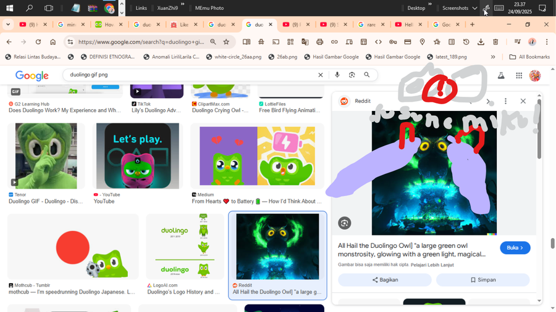Screen dimensions: 556x312
Task: Click the Google logo
Action: 32,75
